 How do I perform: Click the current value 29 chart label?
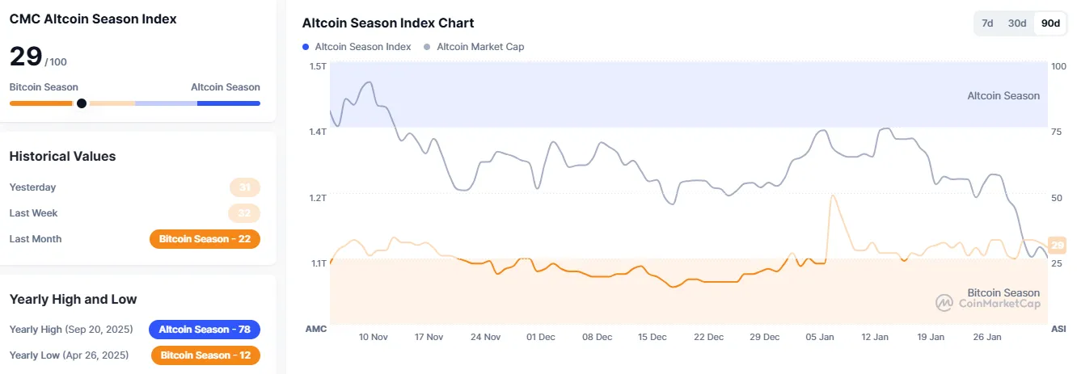tap(1057, 246)
